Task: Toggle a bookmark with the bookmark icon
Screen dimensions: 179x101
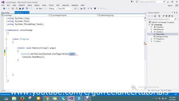Action: click(x=95, y=9)
